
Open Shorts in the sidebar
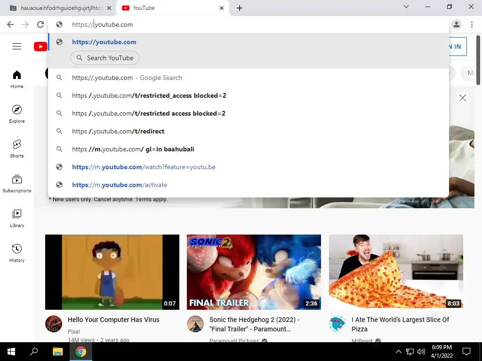click(x=17, y=149)
